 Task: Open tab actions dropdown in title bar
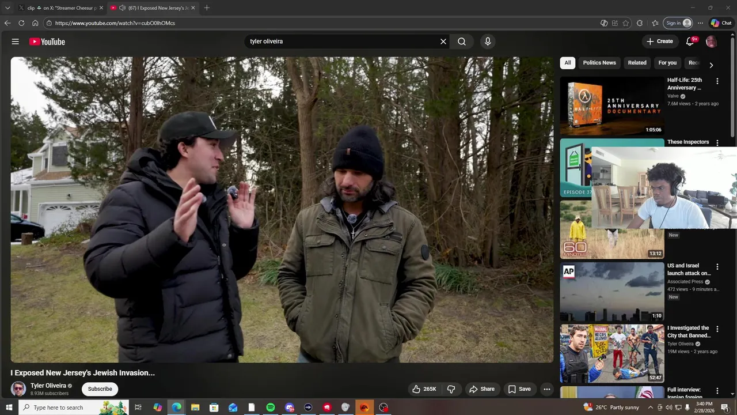pos(7,8)
